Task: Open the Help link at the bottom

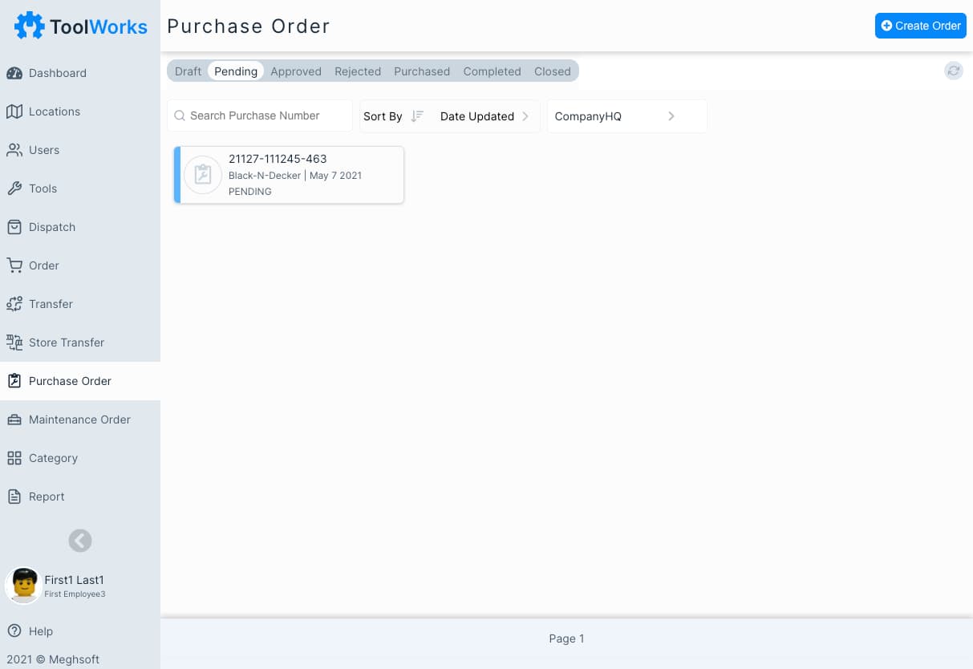Action: (x=39, y=631)
